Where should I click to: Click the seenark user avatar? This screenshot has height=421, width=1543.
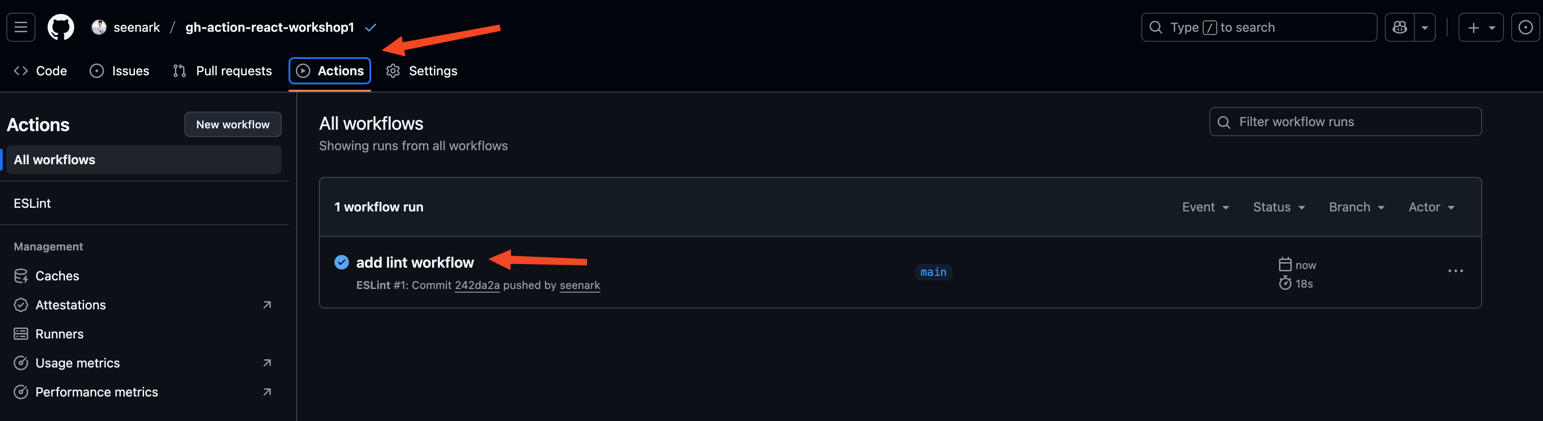click(99, 28)
